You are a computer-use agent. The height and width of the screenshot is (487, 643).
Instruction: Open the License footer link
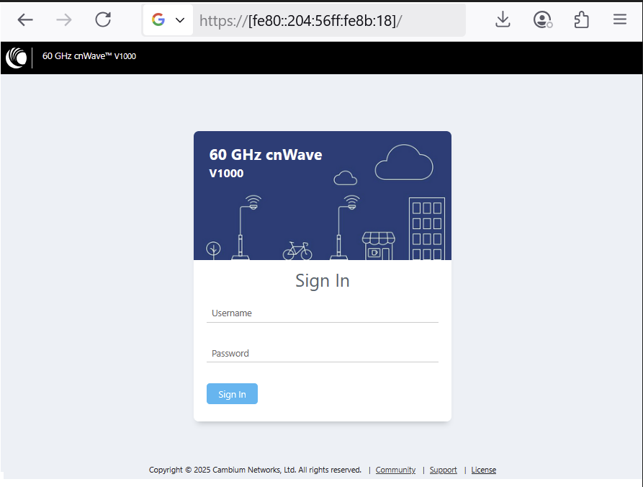(x=483, y=470)
